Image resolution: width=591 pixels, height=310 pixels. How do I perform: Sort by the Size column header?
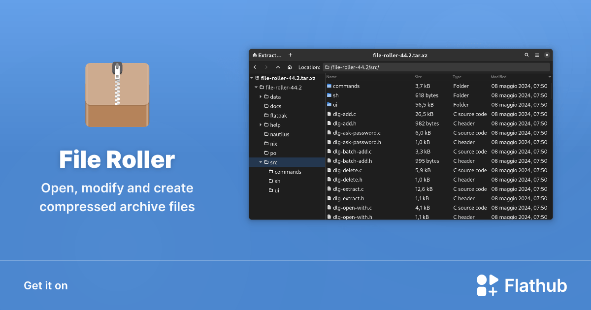click(x=418, y=77)
